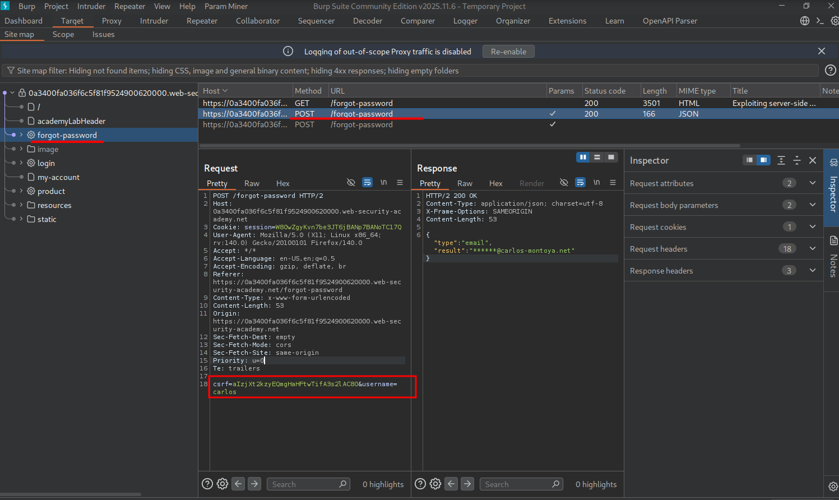Open Response search settings gear
839x500 pixels.
[435, 484]
